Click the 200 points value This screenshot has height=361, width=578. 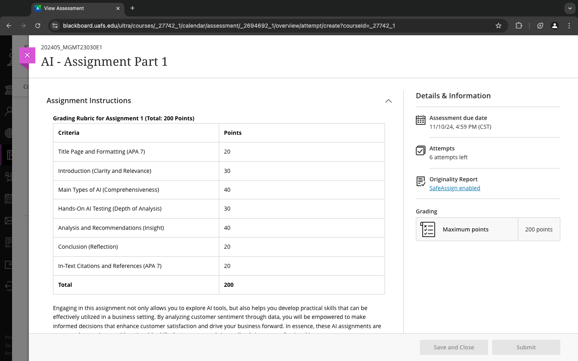point(539,229)
